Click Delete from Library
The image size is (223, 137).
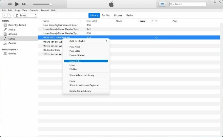pos(80,91)
